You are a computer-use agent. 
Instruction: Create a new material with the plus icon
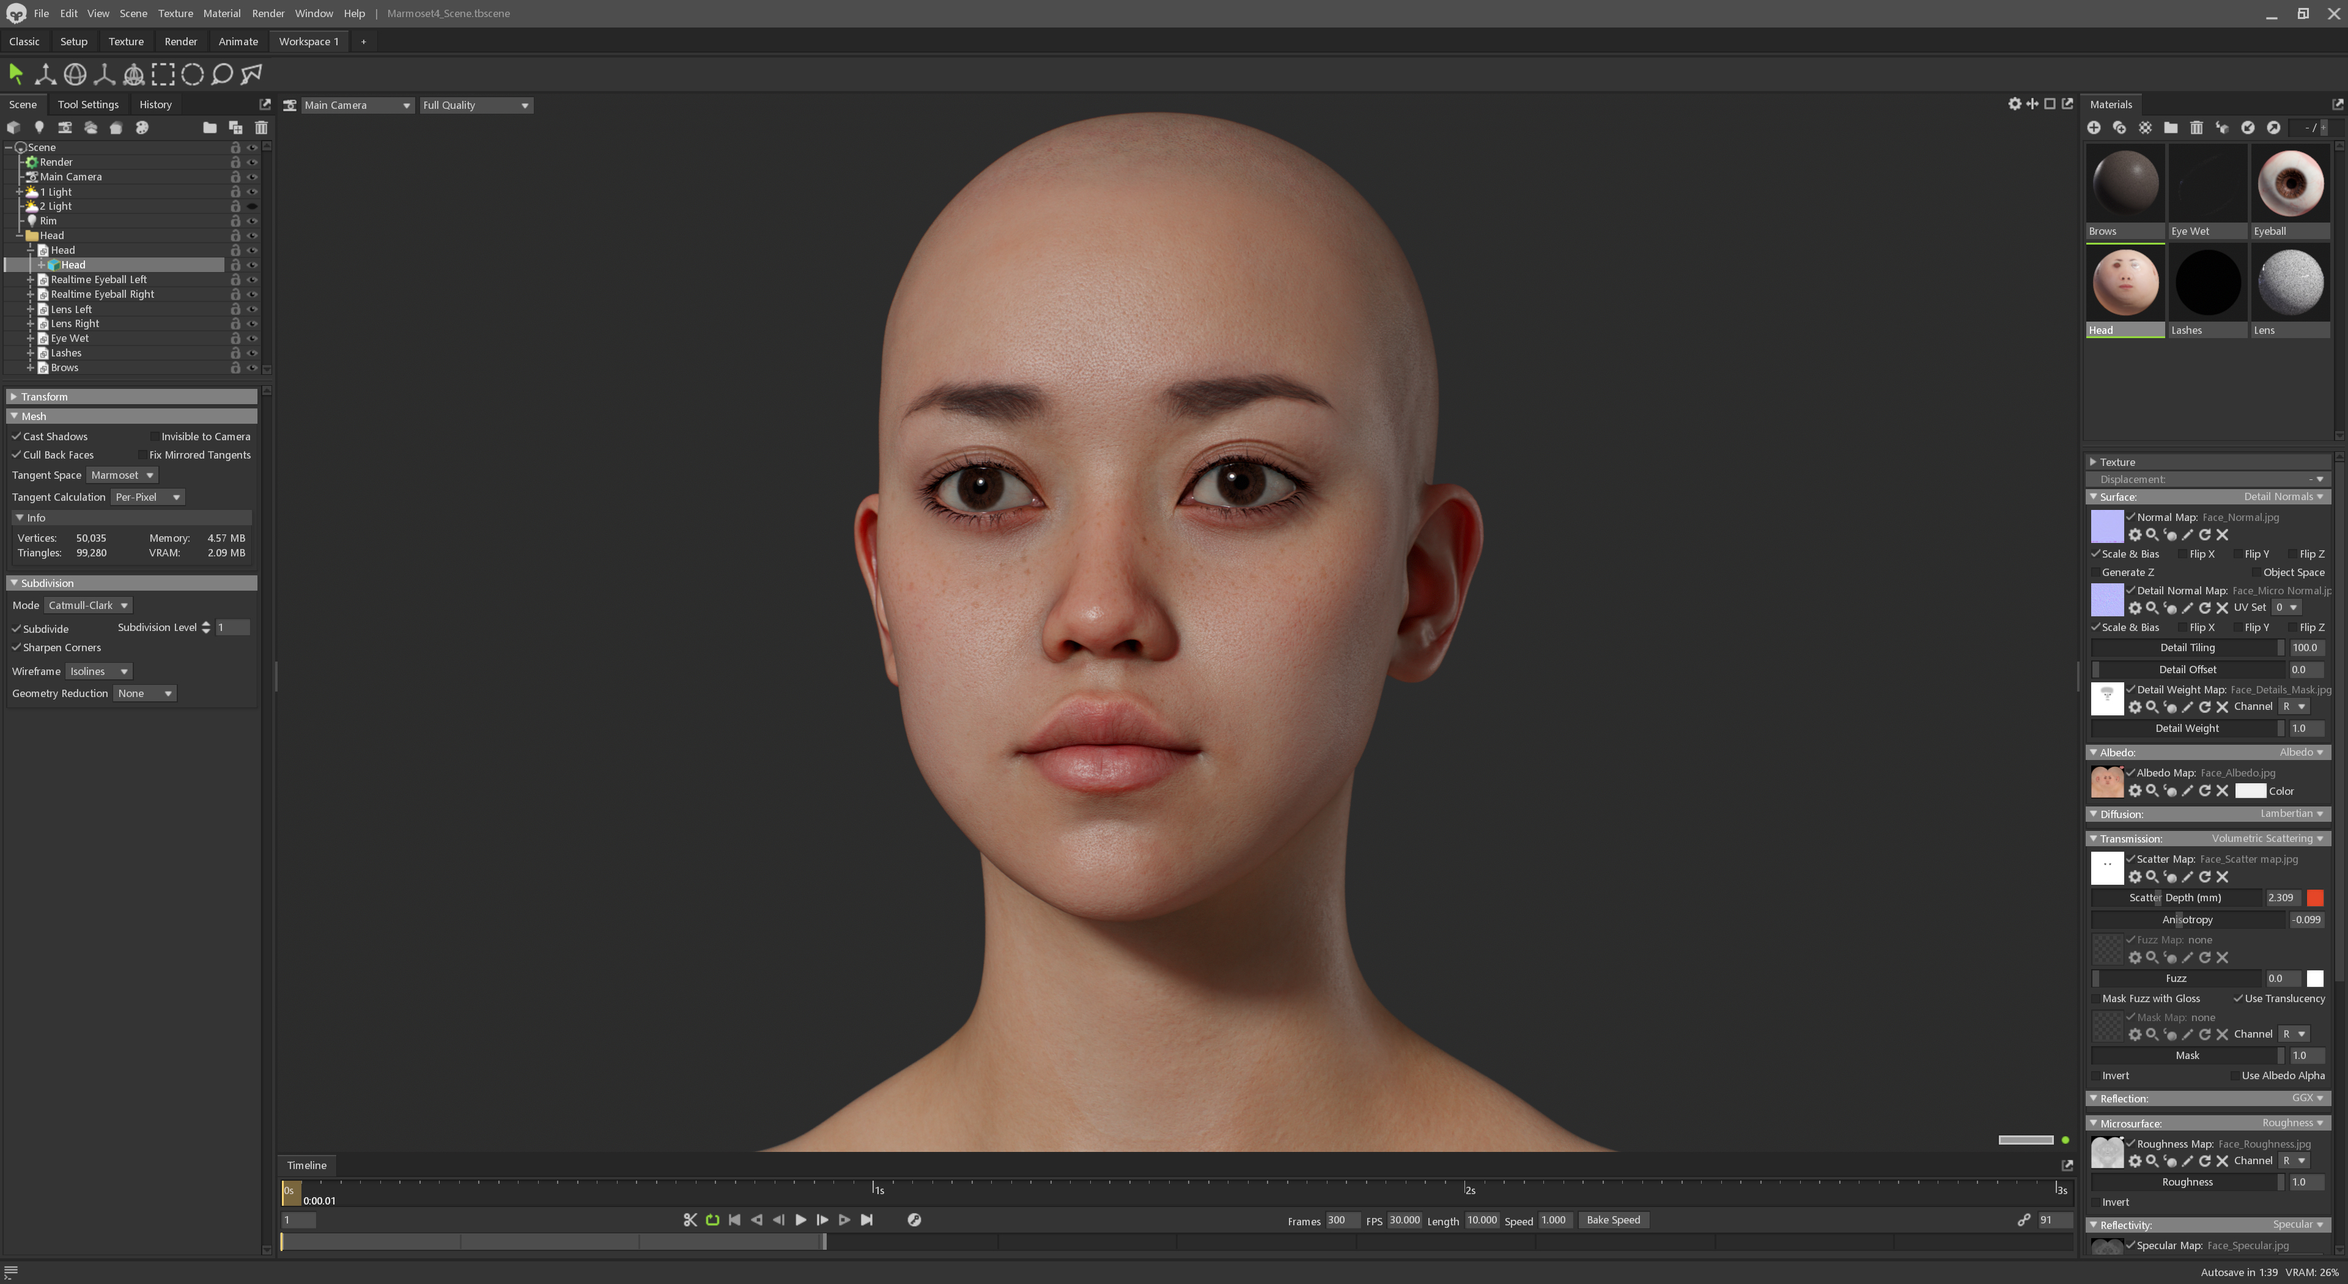tap(2095, 128)
